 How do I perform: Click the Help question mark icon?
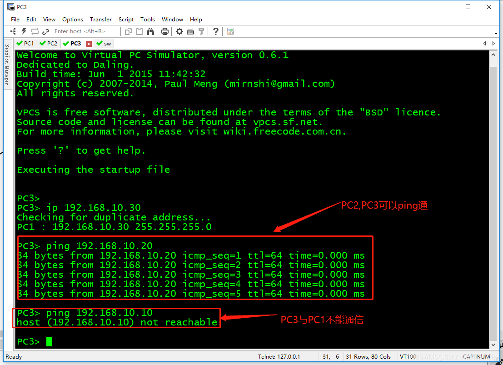tap(216, 31)
